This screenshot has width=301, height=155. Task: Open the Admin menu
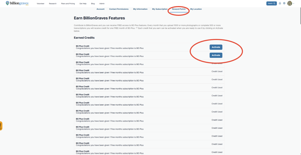click(x=102, y=4)
